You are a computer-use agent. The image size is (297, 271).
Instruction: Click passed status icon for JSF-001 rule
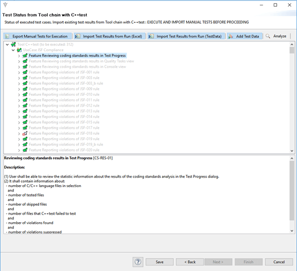click(25, 73)
